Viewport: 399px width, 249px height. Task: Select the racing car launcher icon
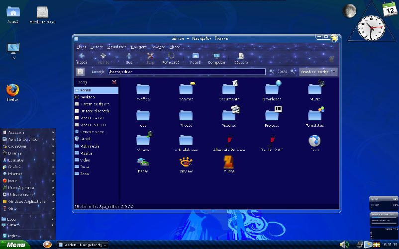pos(143,162)
